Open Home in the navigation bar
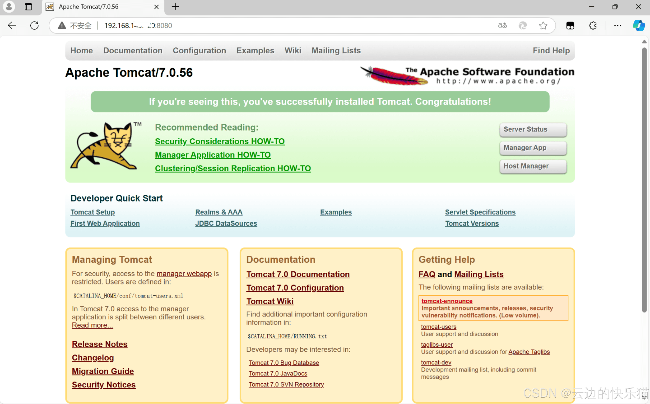 pos(82,50)
